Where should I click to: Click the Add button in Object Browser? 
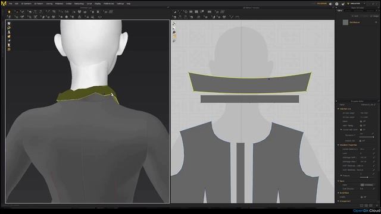tap(355, 16)
